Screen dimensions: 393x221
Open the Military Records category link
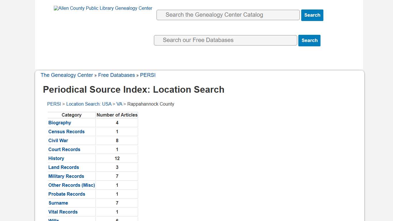click(x=66, y=176)
